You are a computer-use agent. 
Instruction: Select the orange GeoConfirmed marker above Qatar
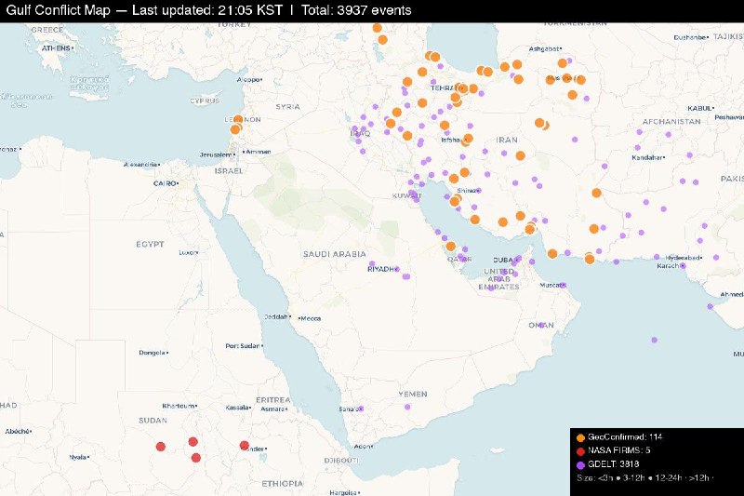[x=450, y=247]
